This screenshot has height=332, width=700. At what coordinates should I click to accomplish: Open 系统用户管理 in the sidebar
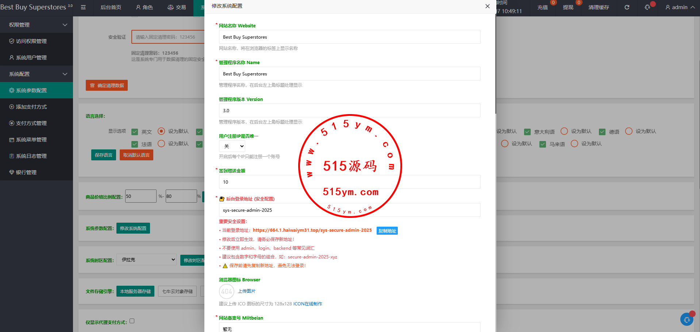coord(31,58)
